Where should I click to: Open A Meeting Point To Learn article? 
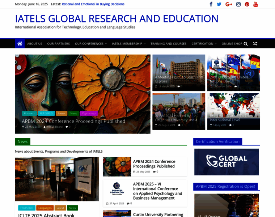click(179, 79)
